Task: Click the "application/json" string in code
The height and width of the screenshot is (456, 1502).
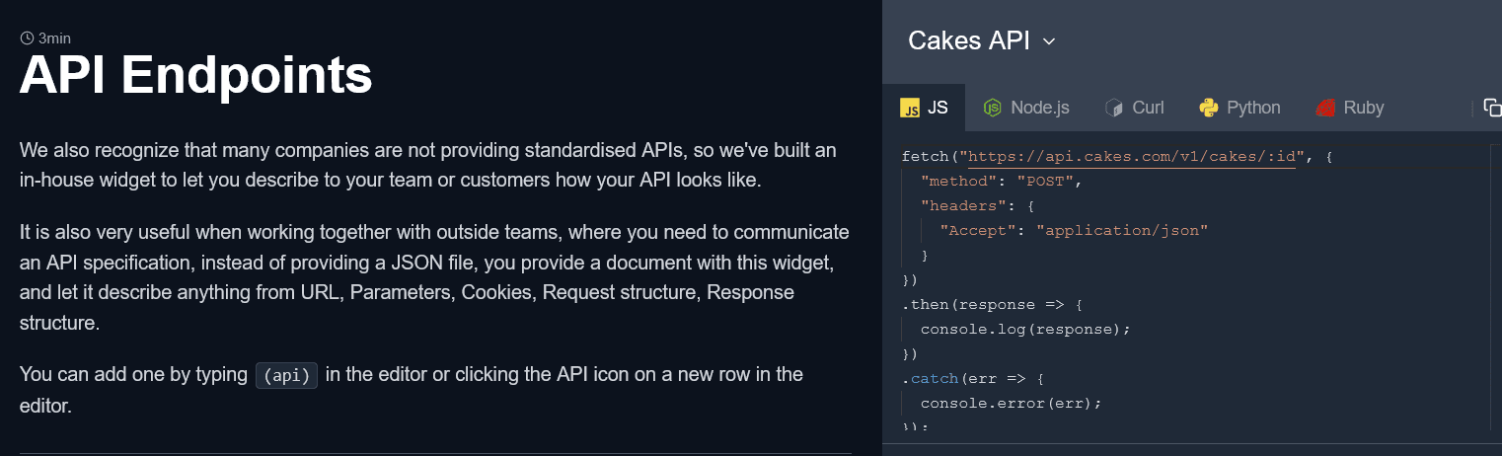Action: pyautogui.click(x=1121, y=231)
